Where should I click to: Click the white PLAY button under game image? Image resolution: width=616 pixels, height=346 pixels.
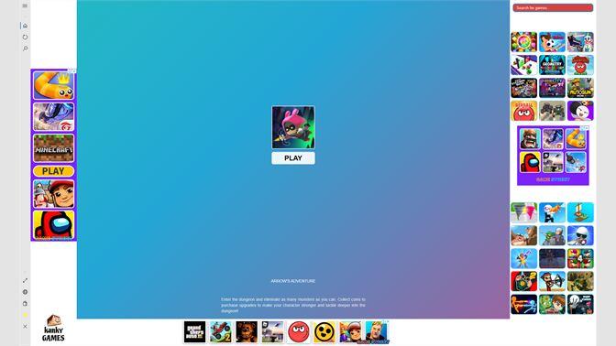[x=293, y=158]
